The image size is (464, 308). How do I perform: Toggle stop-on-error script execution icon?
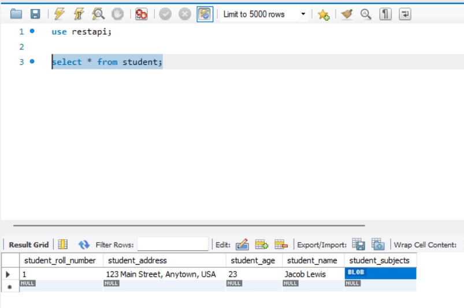pyautogui.click(x=141, y=14)
